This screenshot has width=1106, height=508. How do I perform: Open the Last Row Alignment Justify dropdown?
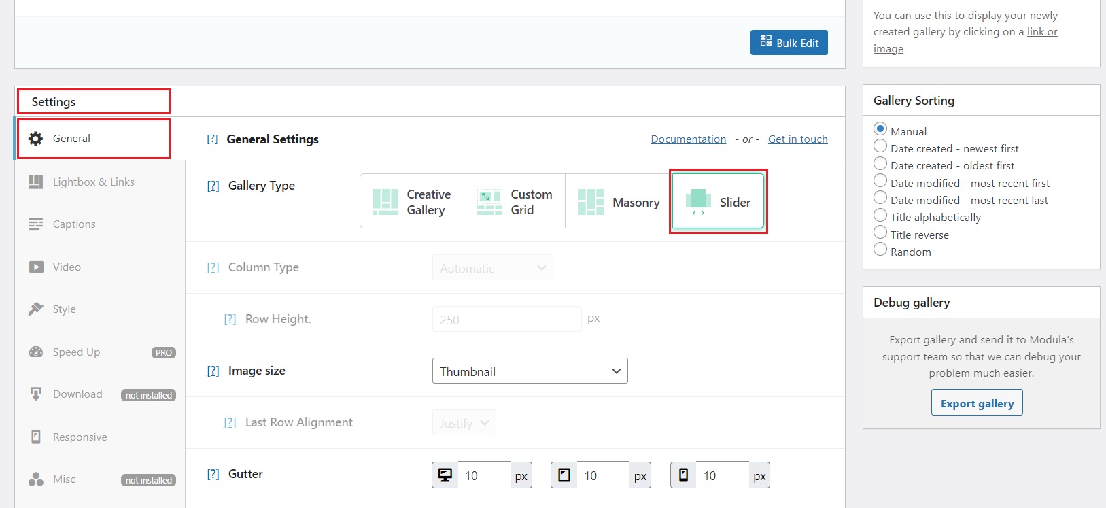click(464, 423)
